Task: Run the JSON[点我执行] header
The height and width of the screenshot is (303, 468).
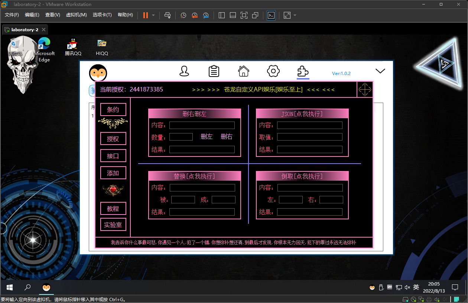Action: [302, 114]
